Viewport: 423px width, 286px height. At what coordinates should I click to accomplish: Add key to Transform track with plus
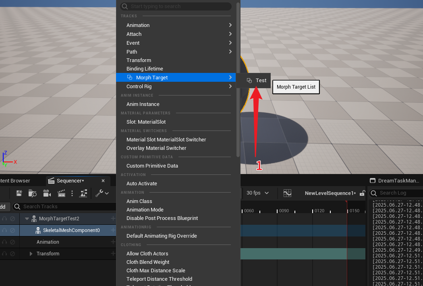[113, 253]
